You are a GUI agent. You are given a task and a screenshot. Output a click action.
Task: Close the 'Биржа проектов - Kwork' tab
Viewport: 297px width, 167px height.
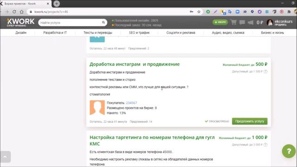coord(48,4)
